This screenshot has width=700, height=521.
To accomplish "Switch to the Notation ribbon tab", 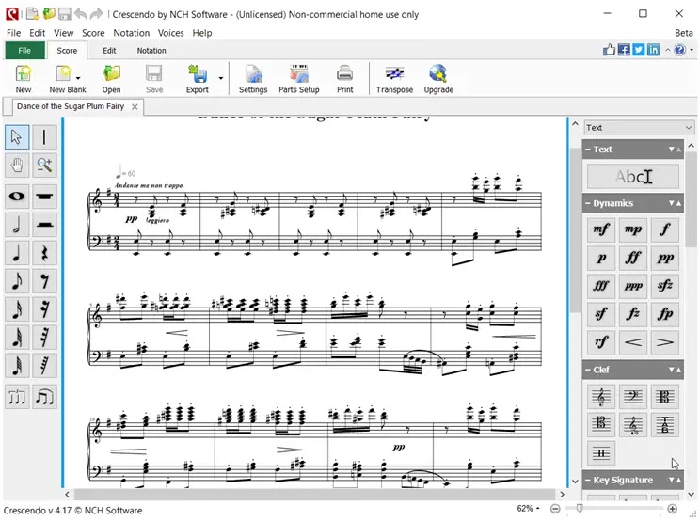I will (151, 51).
